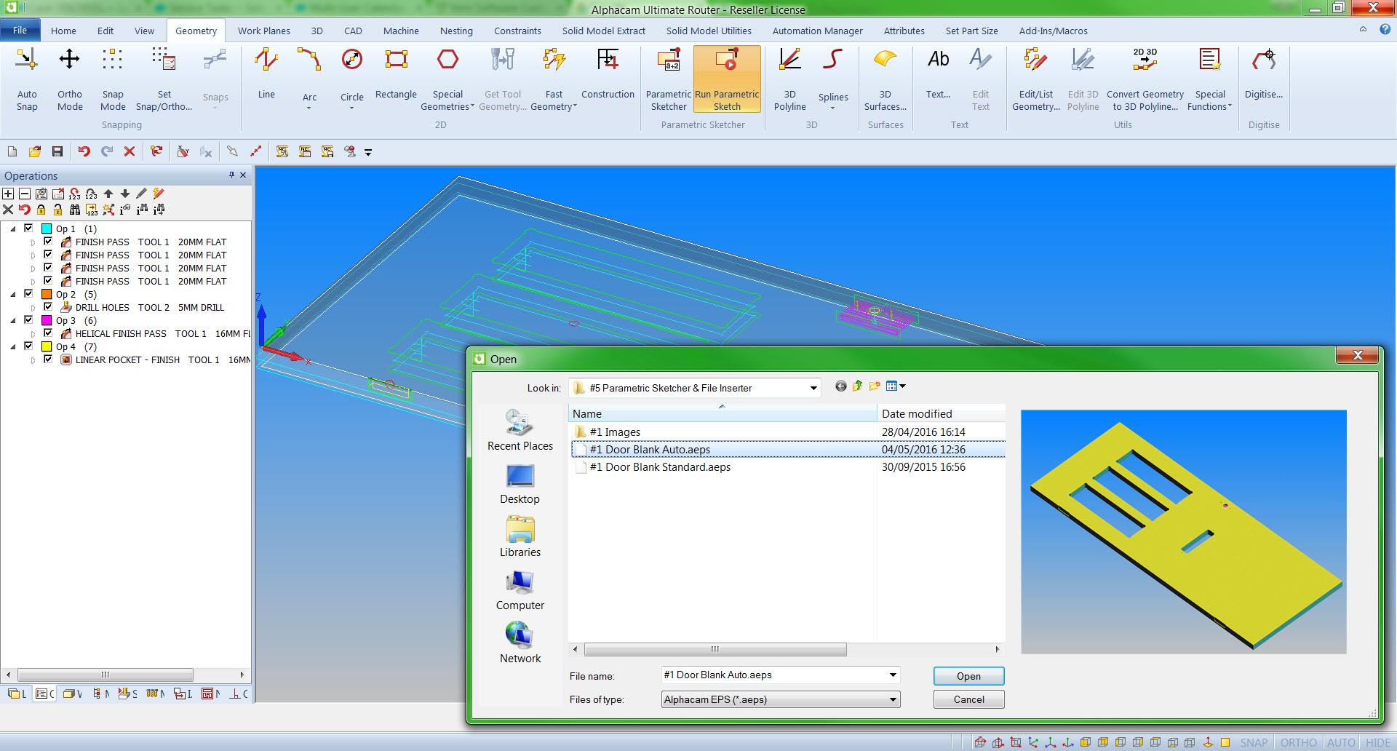Uncheck the Op 3 checkbox

click(28, 320)
